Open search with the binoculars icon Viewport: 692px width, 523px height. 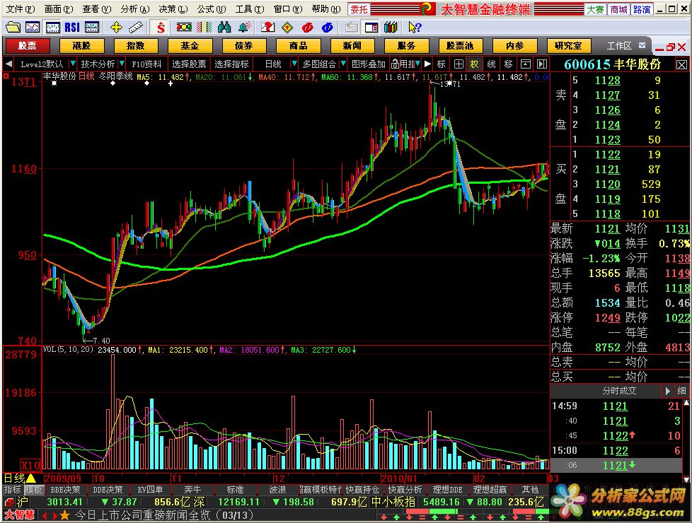(x=224, y=28)
